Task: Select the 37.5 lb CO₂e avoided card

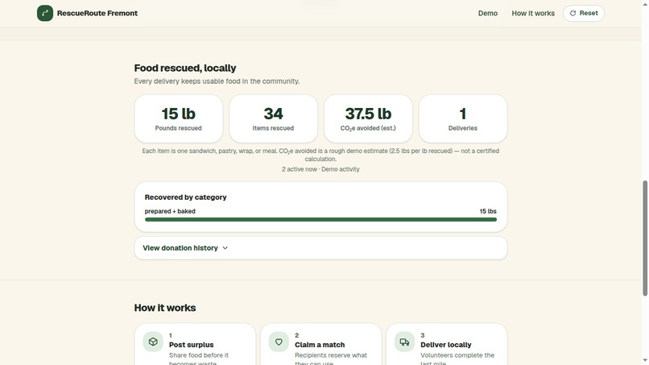Action: (x=368, y=119)
